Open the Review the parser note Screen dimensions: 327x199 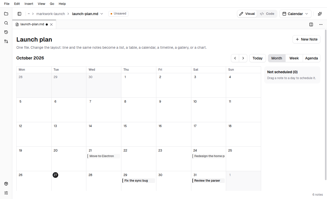tap(208, 181)
